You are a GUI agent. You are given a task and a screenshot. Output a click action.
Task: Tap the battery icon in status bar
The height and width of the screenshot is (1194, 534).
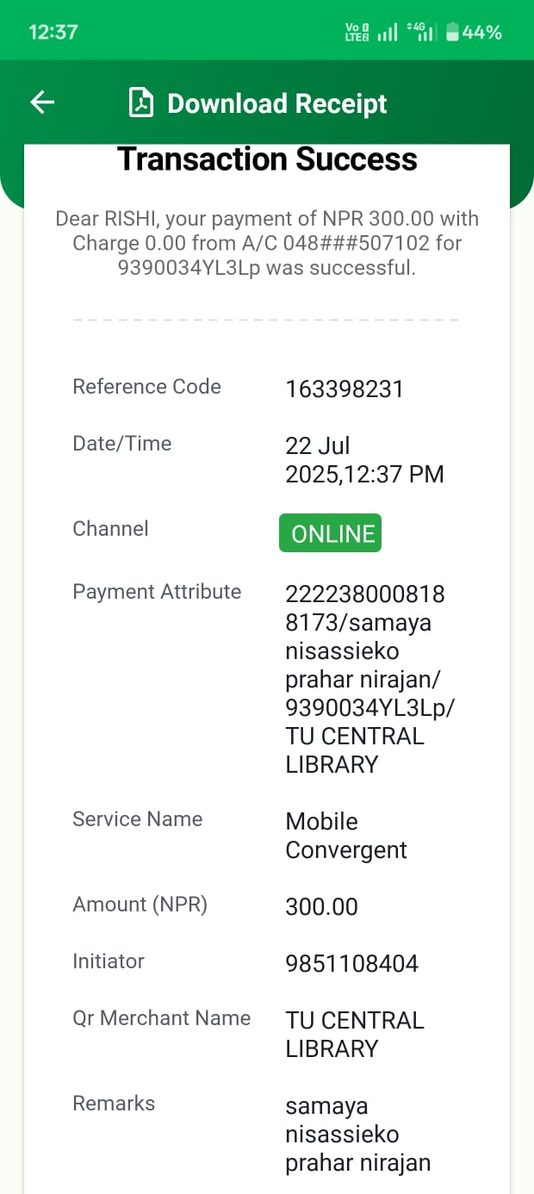point(453,33)
